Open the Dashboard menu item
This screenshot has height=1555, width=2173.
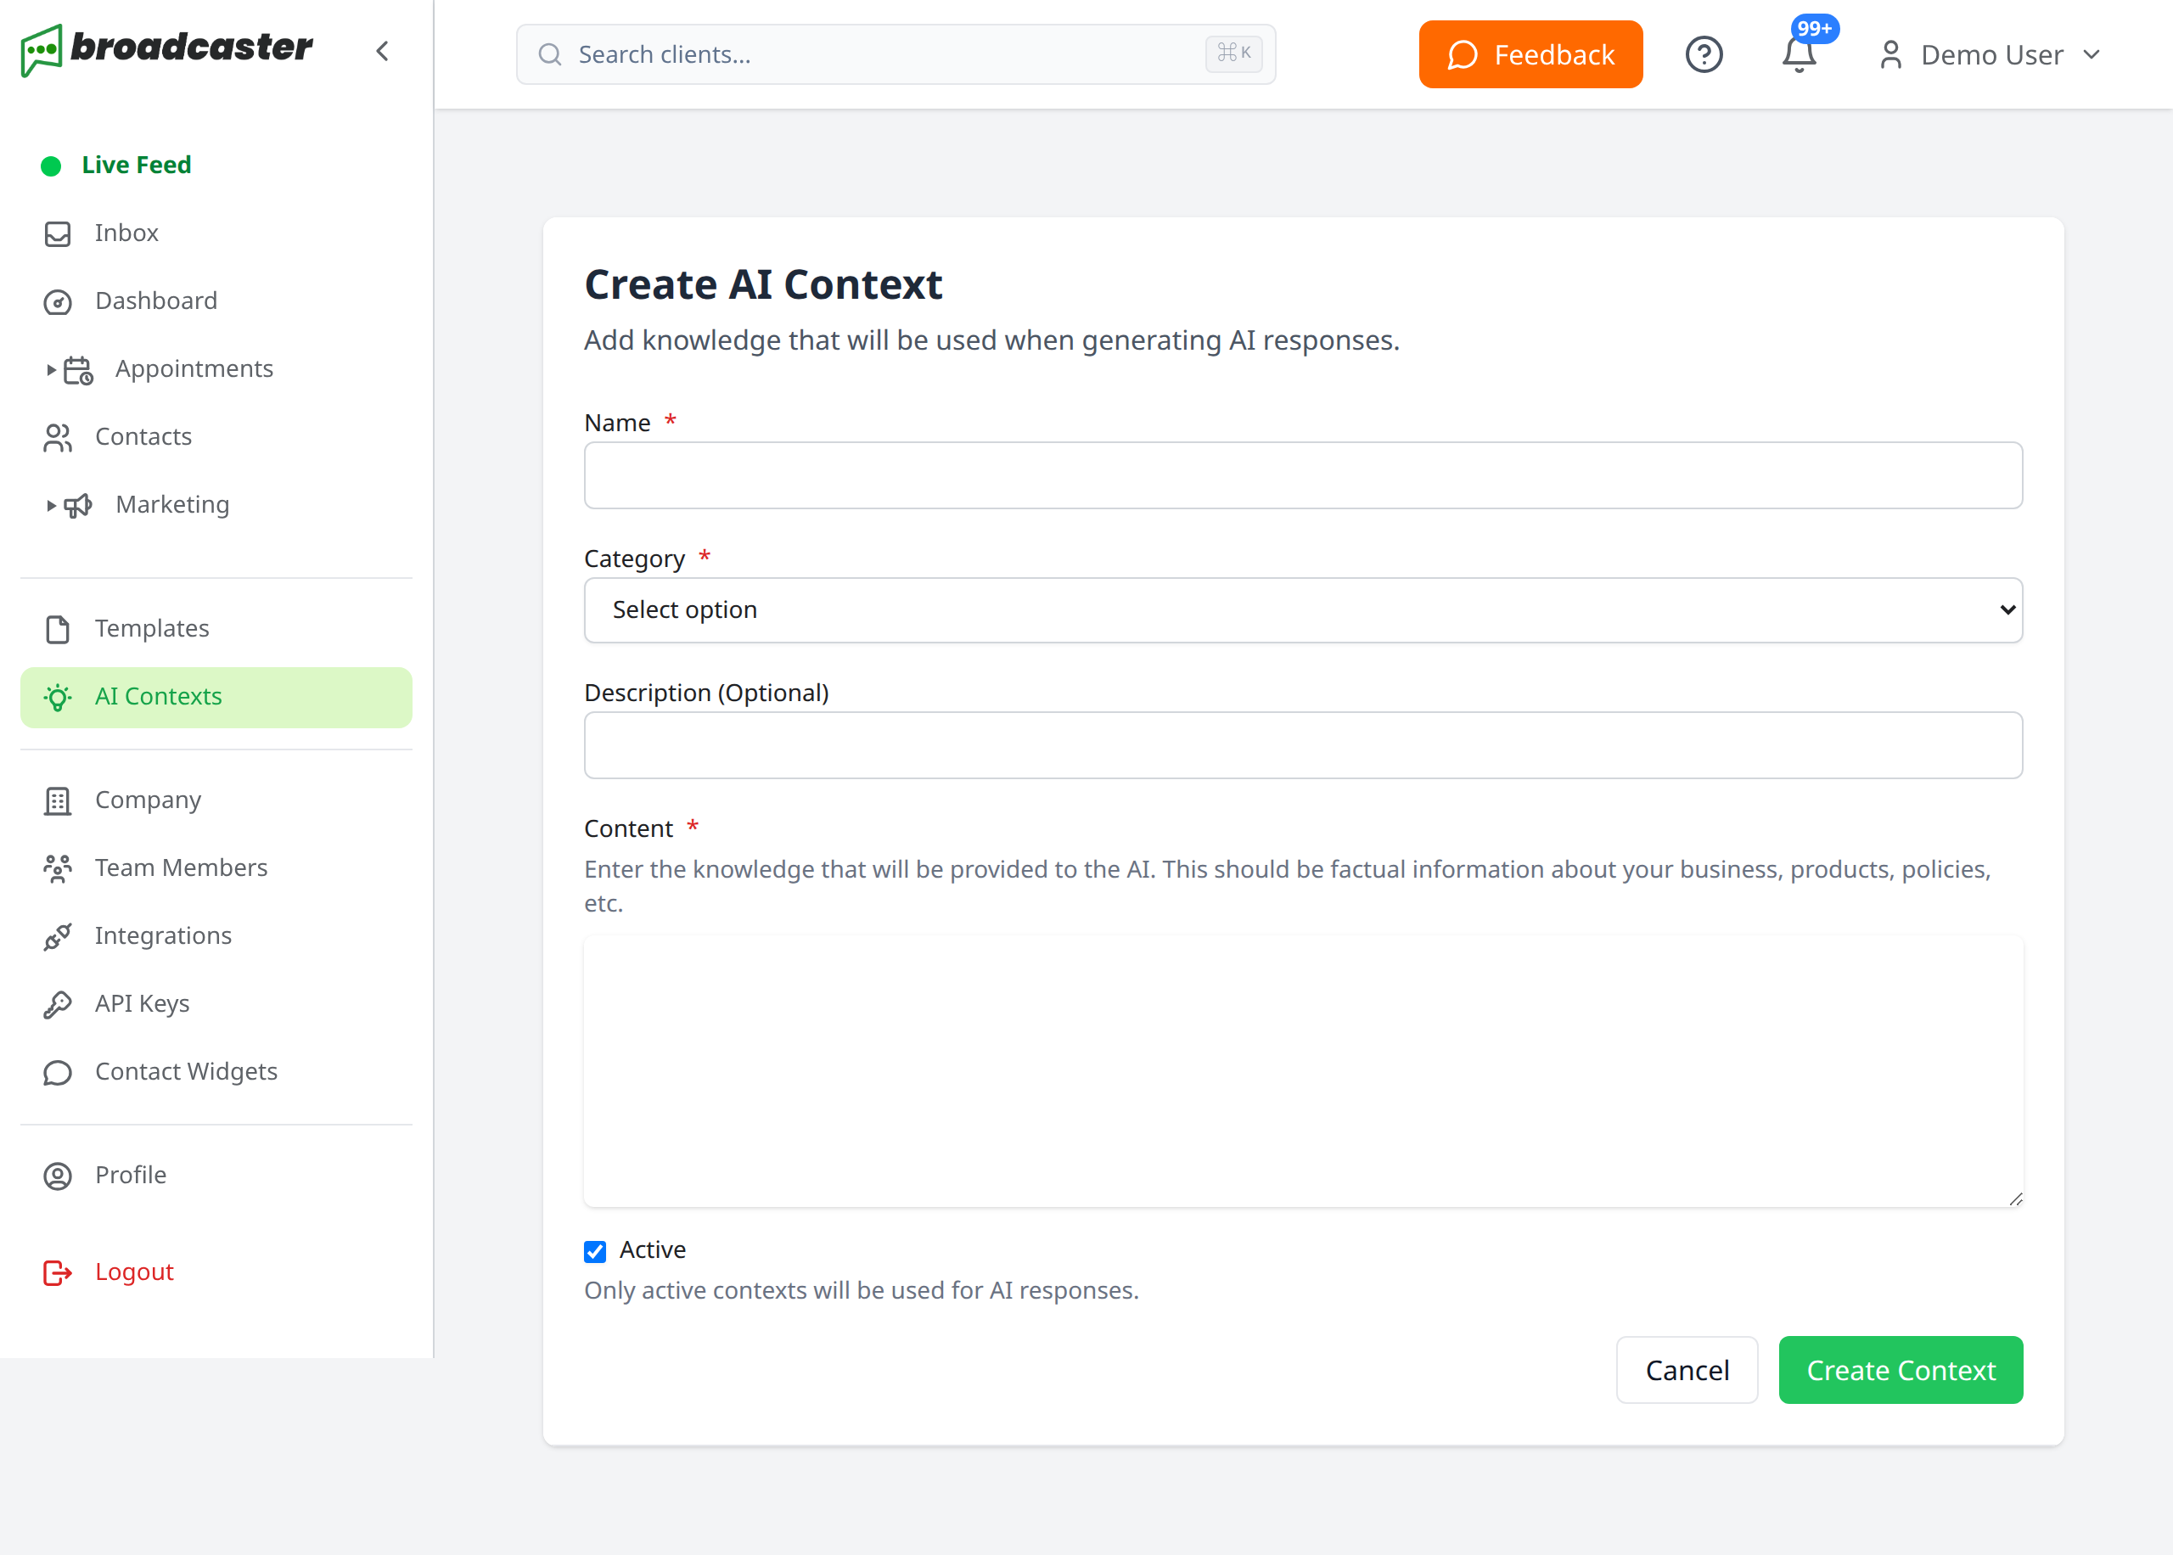[x=216, y=301]
